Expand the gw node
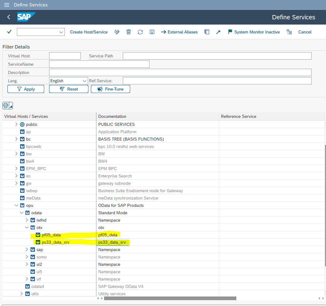 pos(16,183)
